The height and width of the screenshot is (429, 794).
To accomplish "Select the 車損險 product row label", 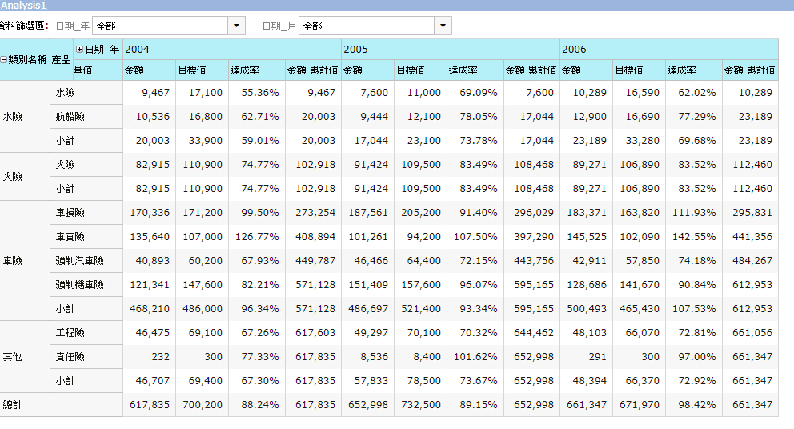I will point(86,213).
